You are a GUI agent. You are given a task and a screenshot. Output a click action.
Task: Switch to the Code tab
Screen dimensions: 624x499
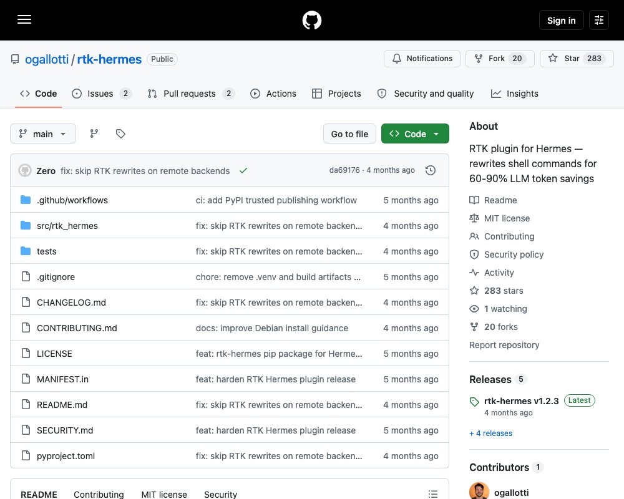pos(39,94)
